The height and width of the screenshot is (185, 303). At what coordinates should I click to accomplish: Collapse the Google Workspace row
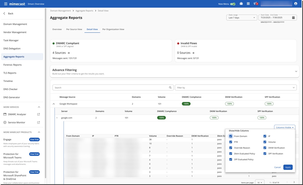54,104
